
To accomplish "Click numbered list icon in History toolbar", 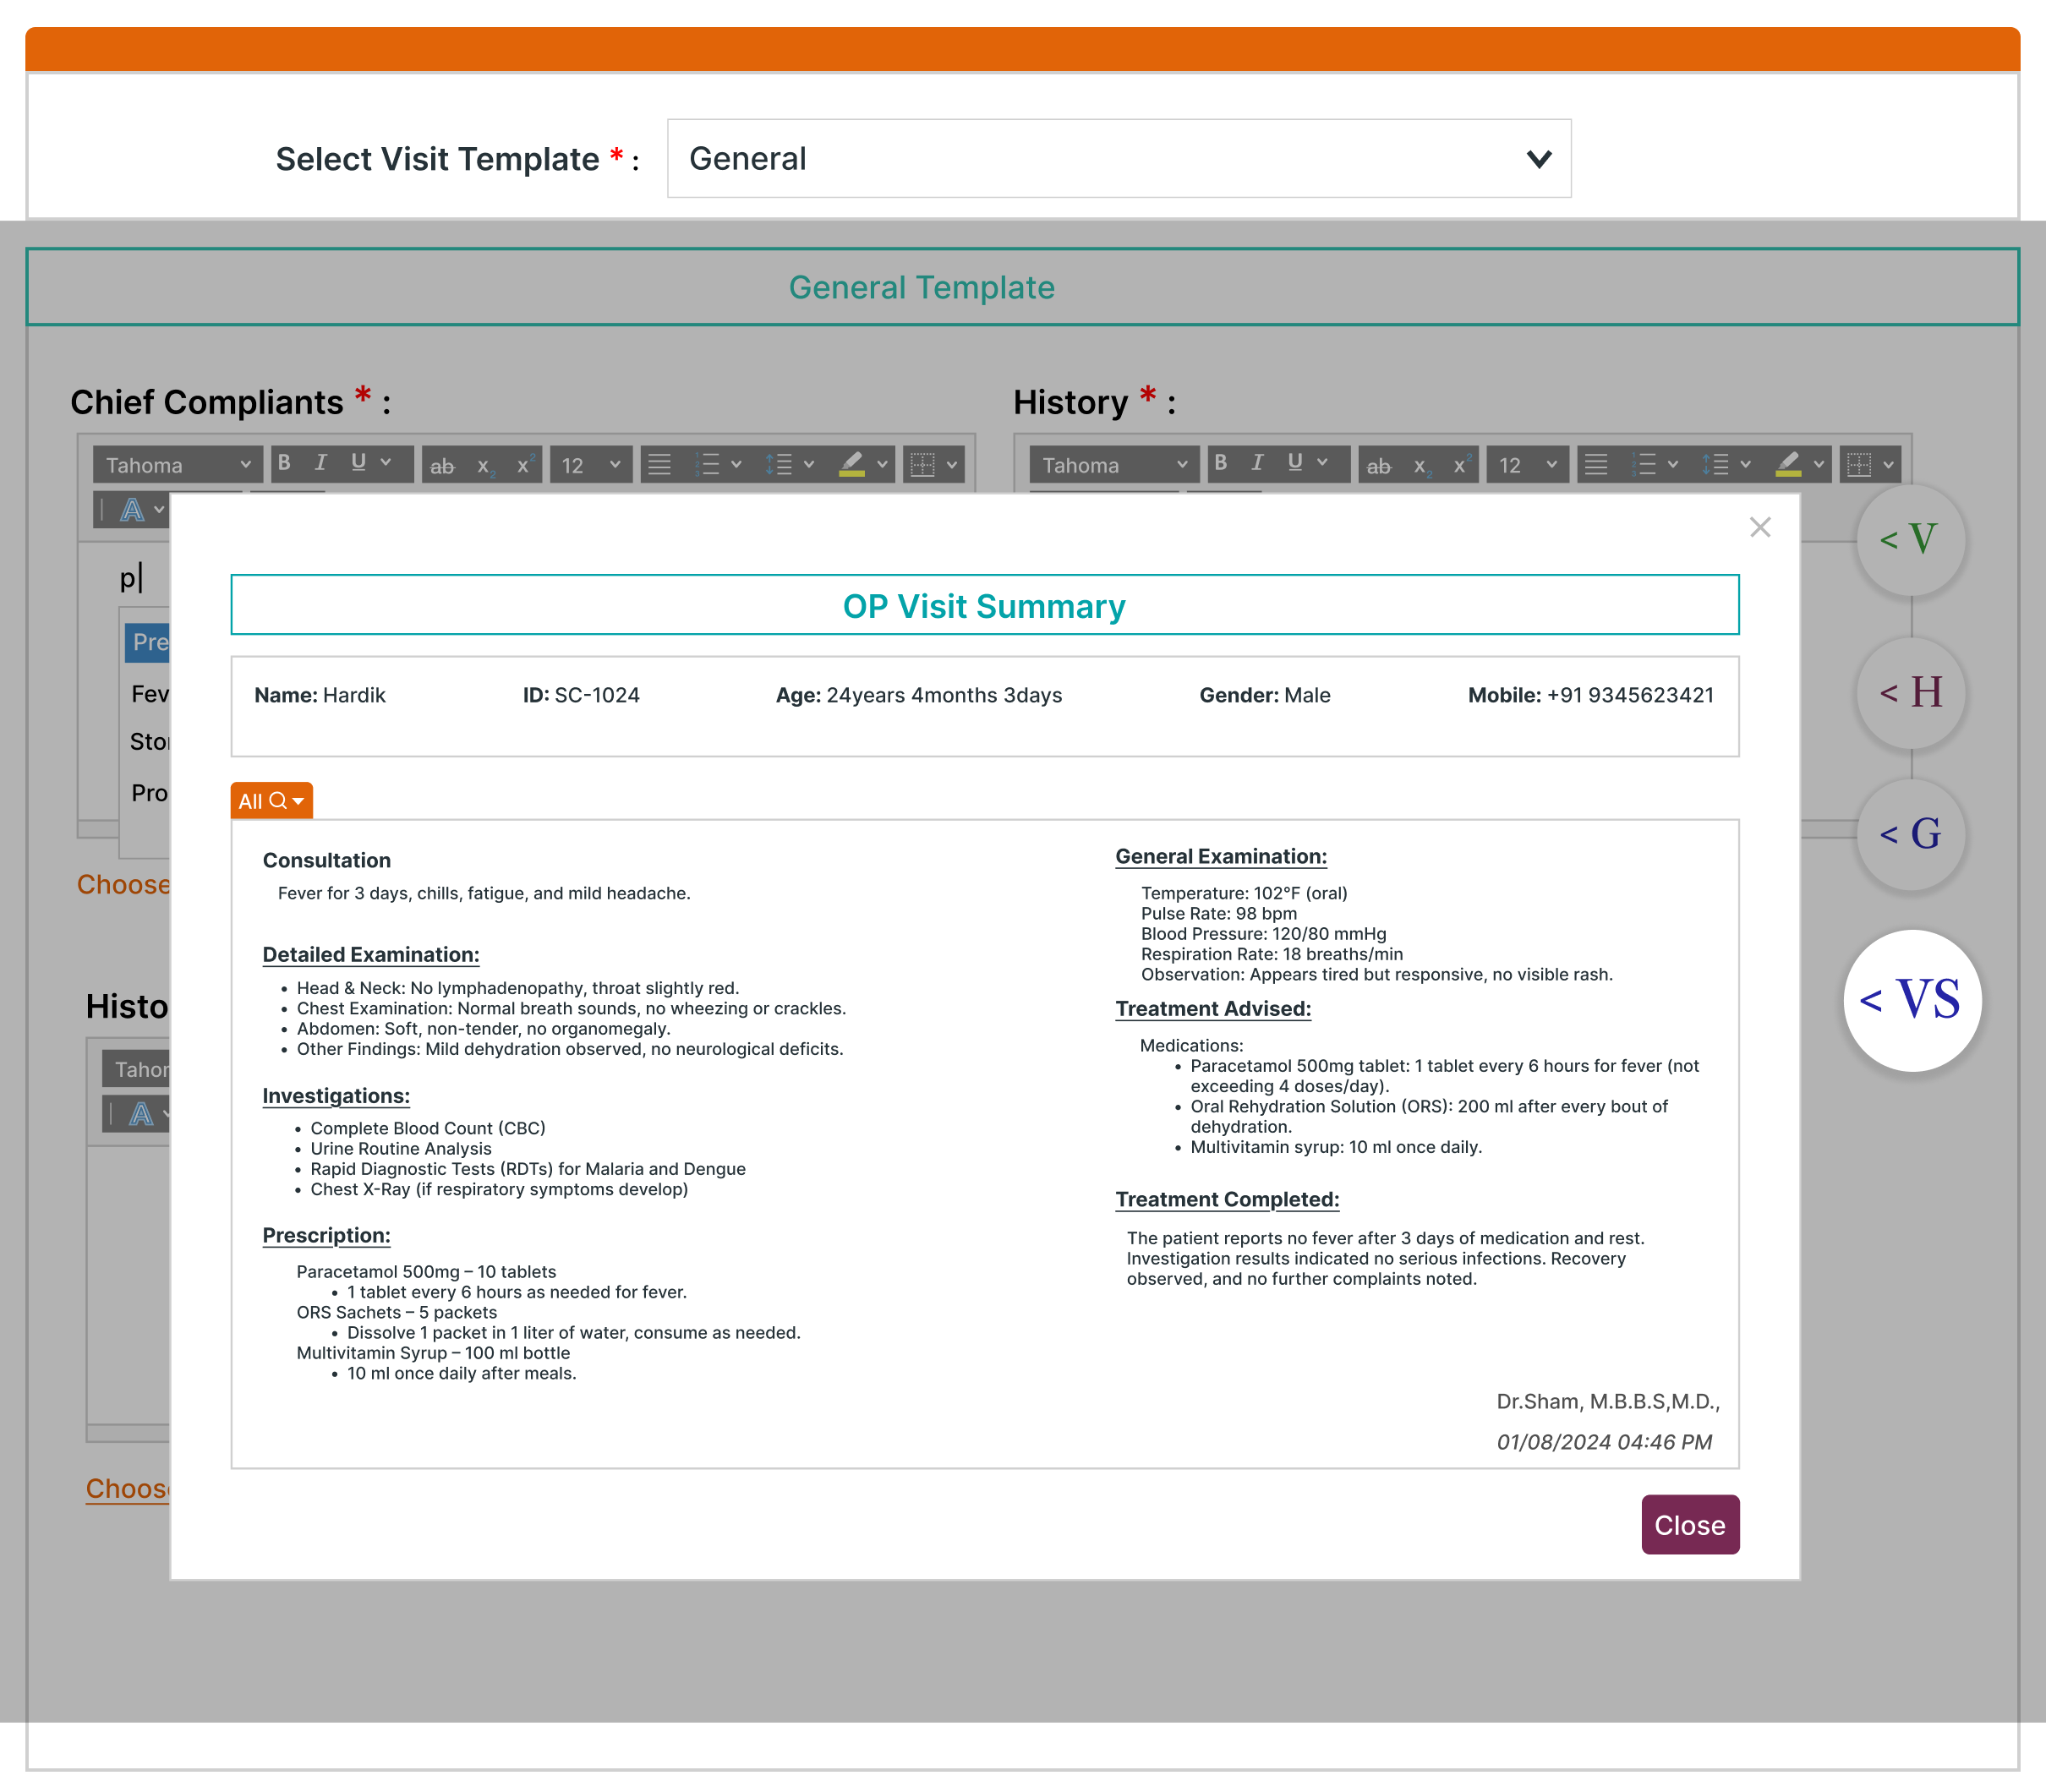I will (x=1644, y=465).
